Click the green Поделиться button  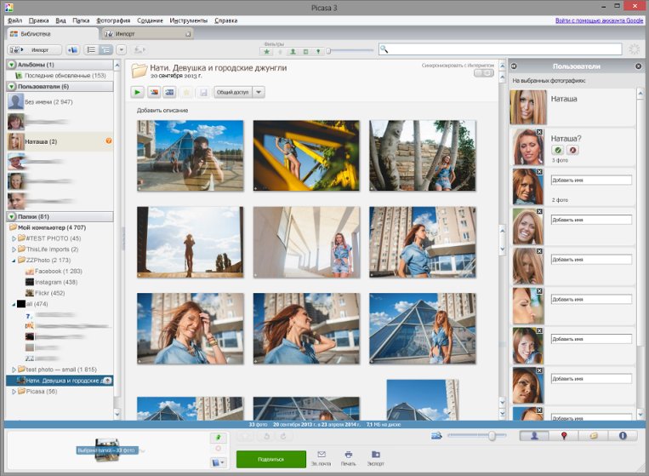pos(271,460)
